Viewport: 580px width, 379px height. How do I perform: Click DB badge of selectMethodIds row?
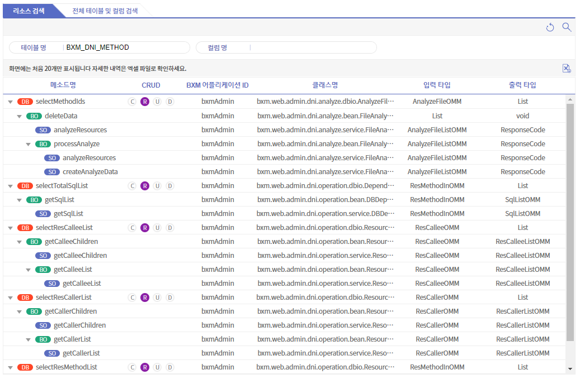click(25, 102)
